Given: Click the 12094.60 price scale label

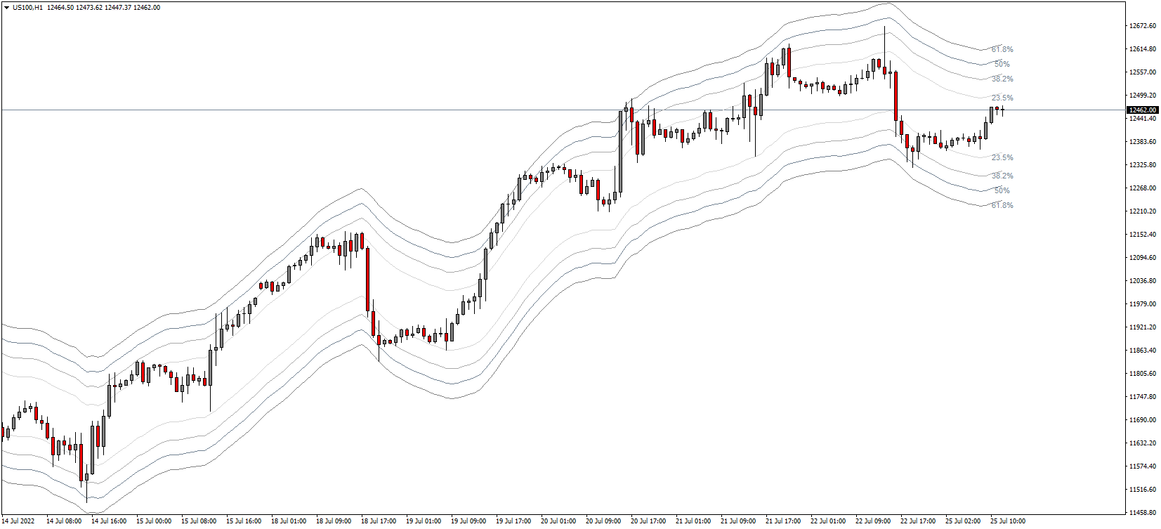Looking at the screenshot, I should pyautogui.click(x=1143, y=258).
